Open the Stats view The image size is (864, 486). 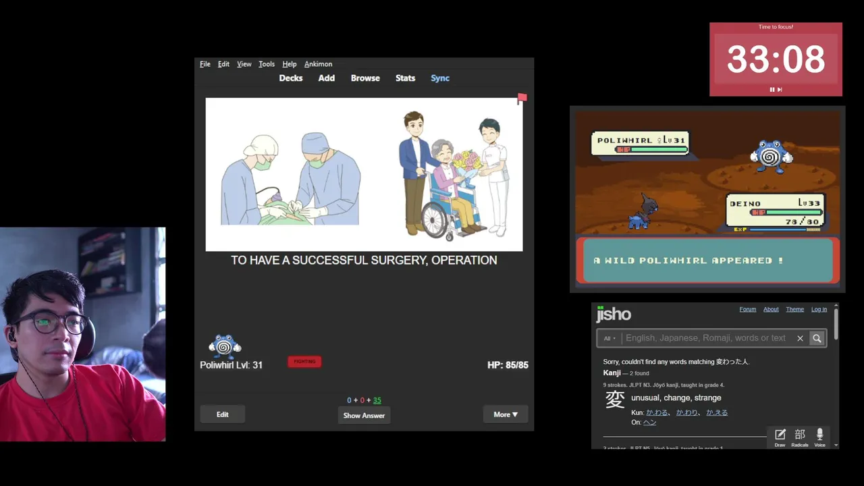(x=405, y=78)
